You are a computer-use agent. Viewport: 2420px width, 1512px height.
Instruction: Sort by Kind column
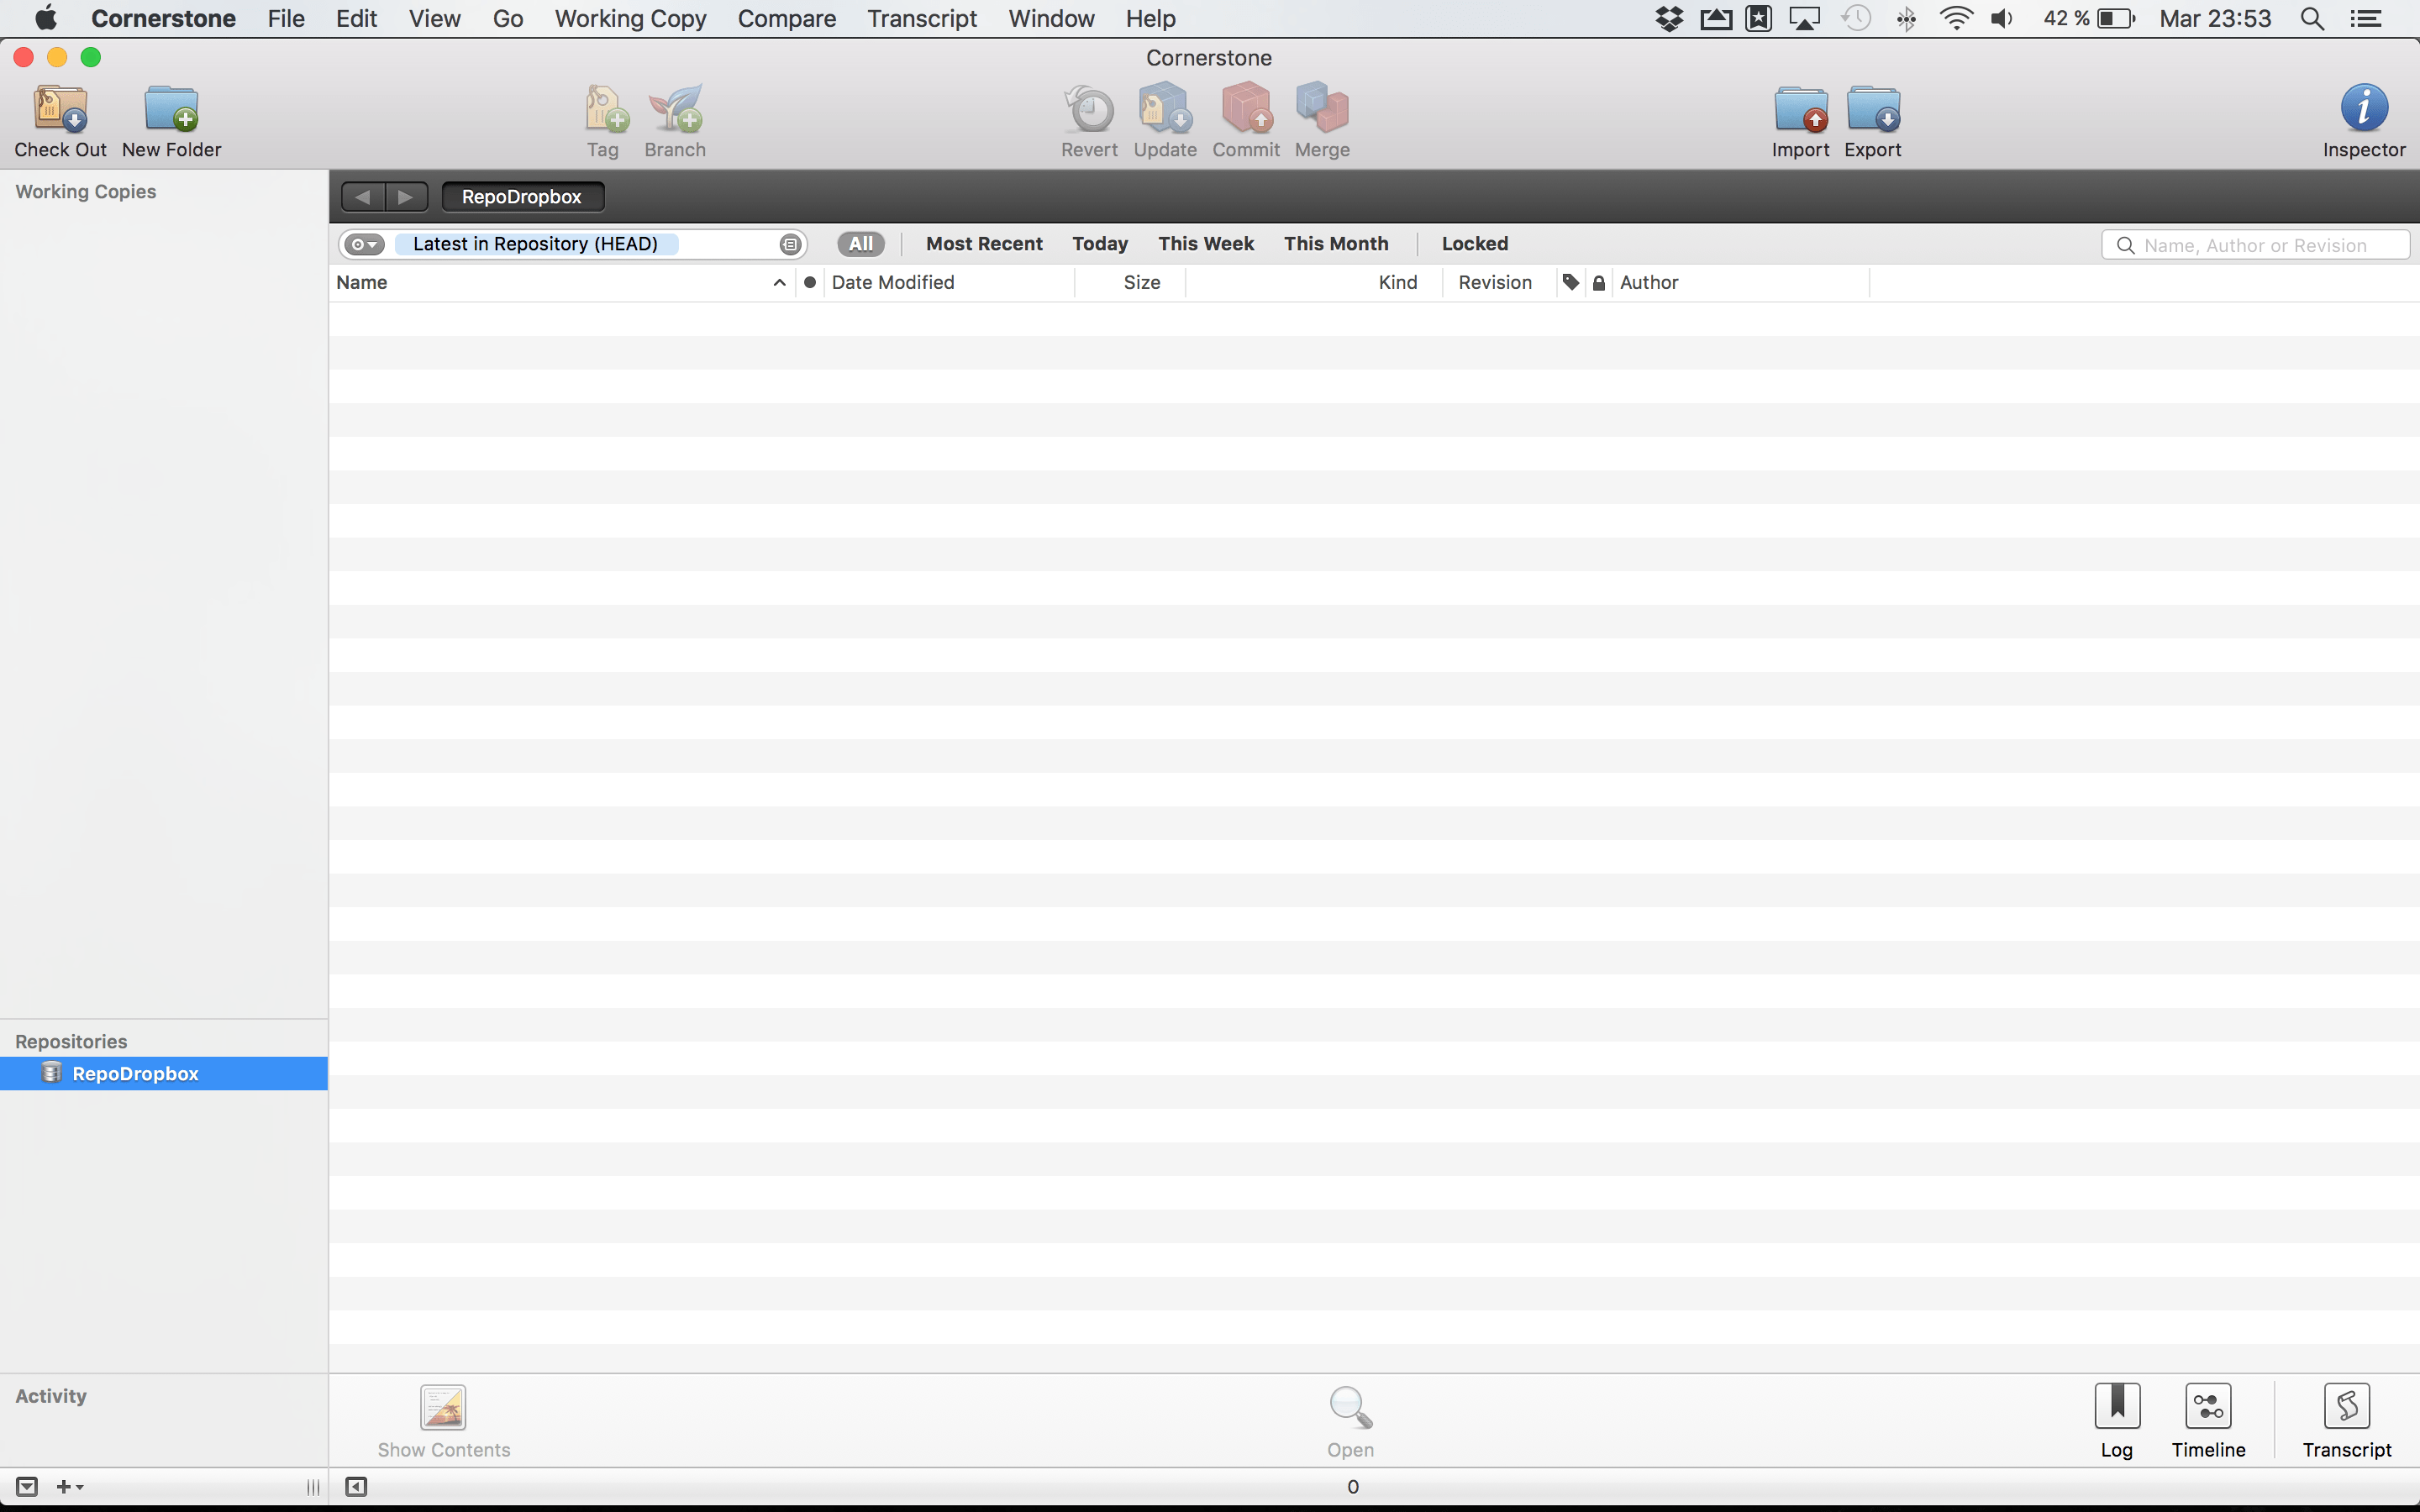tap(1314, 283)
